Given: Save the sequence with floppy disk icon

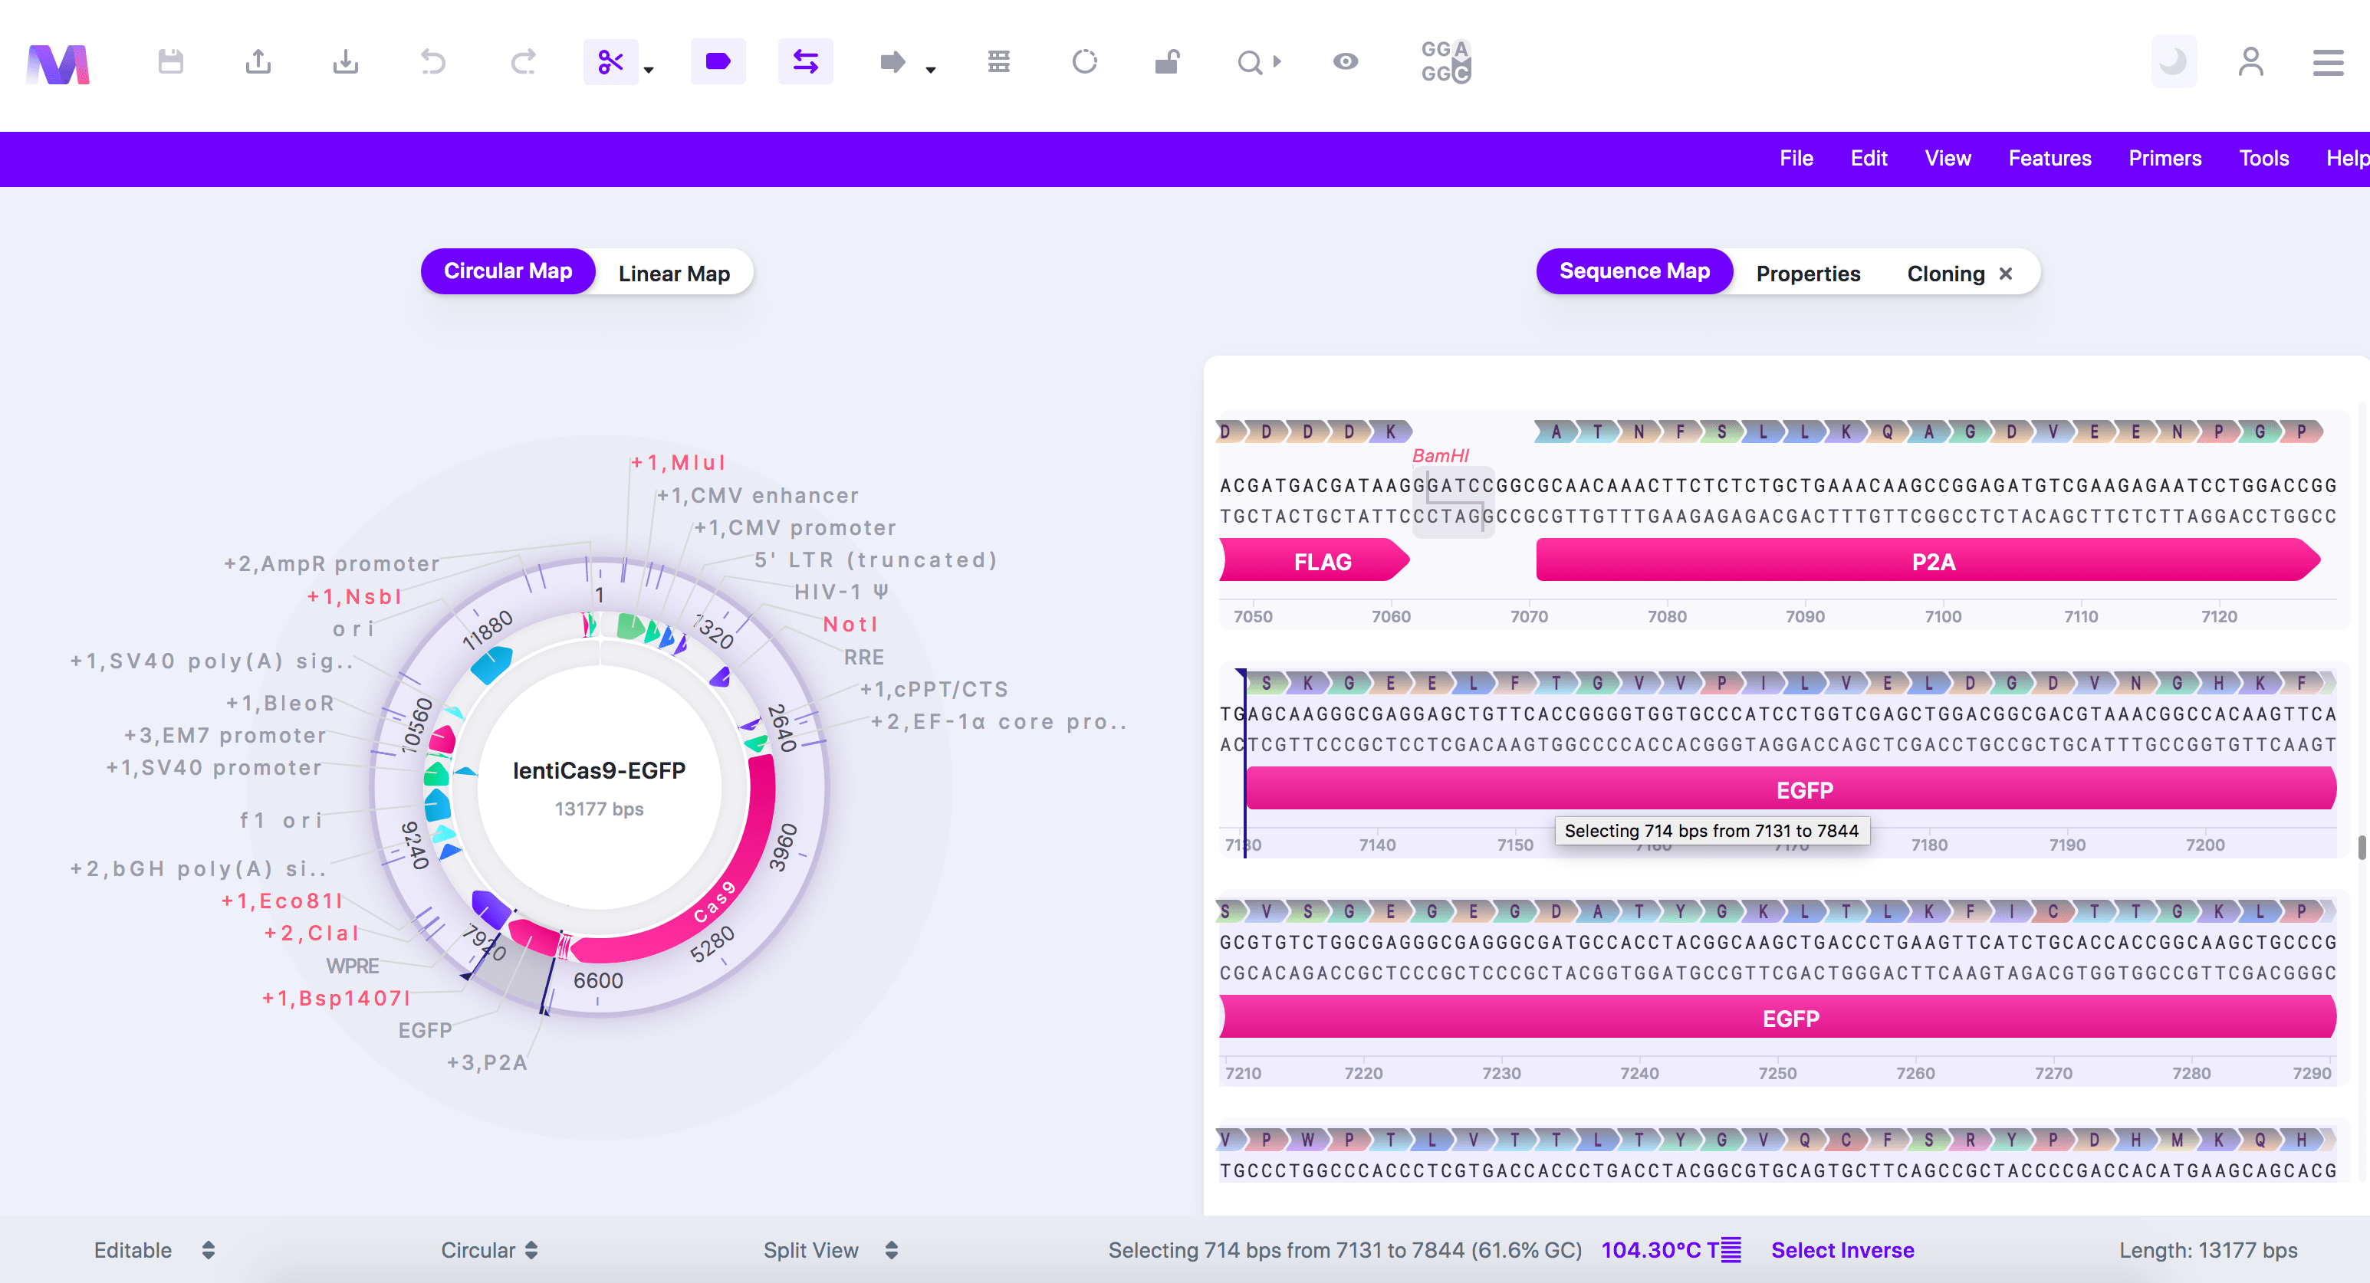Looking at the screenshot, I should click(170, 61).
